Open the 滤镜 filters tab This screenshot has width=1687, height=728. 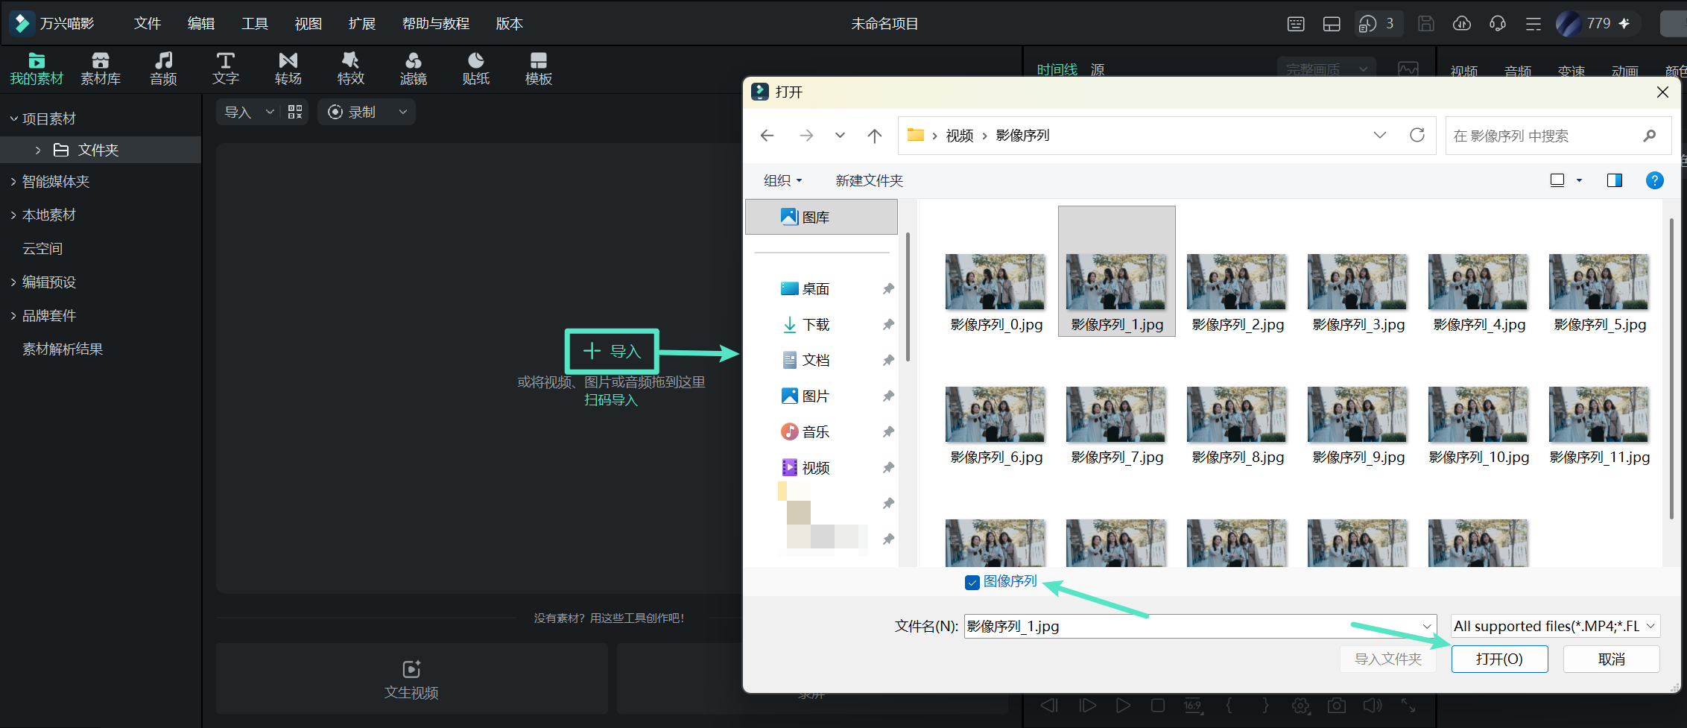(x=414, y=69)
